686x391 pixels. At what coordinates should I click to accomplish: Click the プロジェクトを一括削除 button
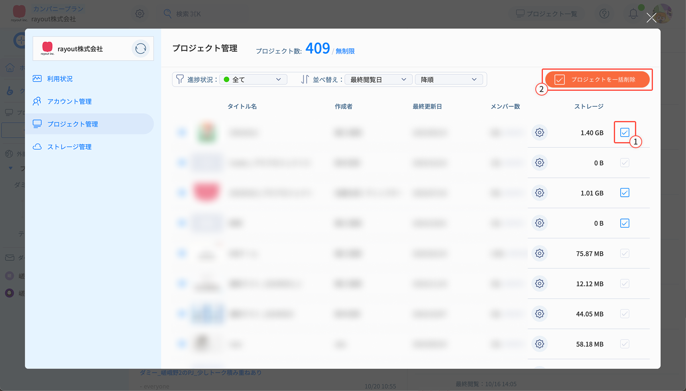(597, 80)
